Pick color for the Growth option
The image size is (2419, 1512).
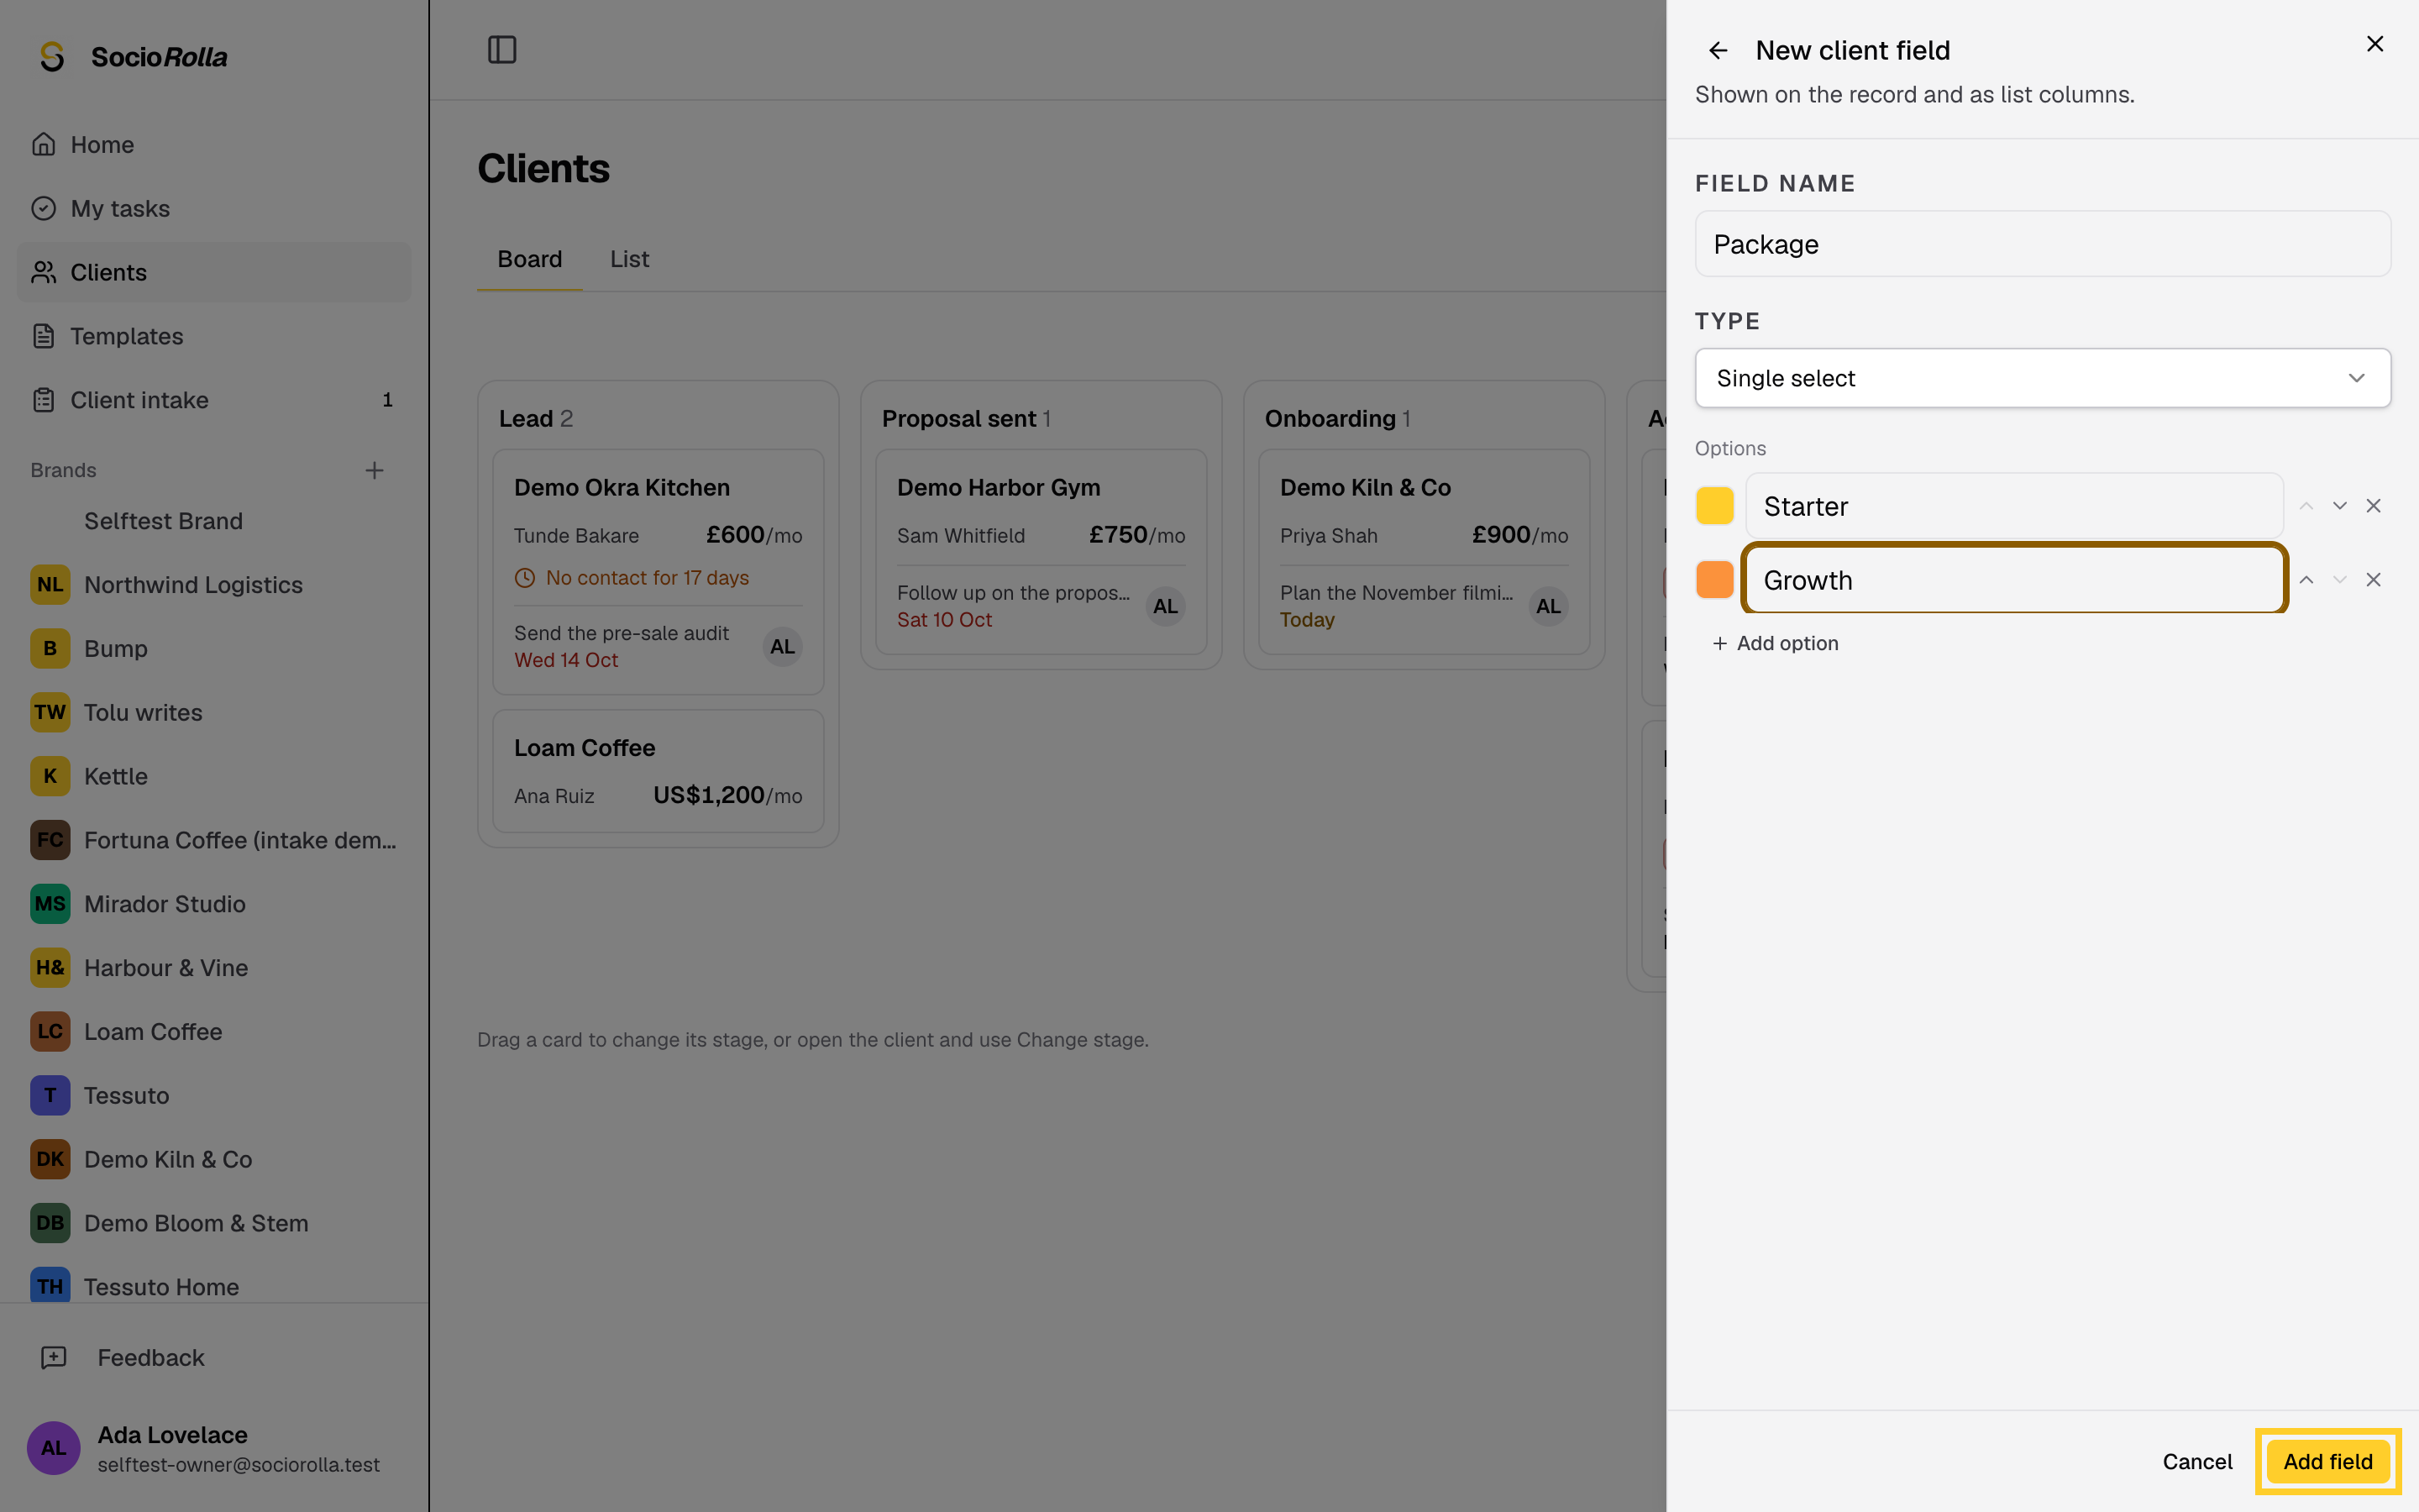(x=1714, y=580)
